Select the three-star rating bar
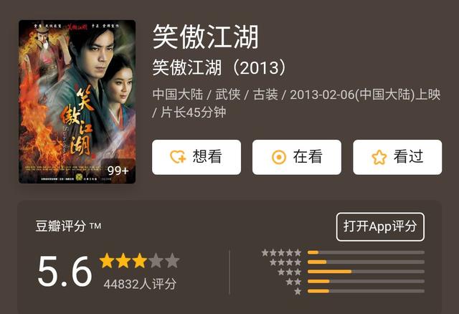 click(x=366, y=272)
